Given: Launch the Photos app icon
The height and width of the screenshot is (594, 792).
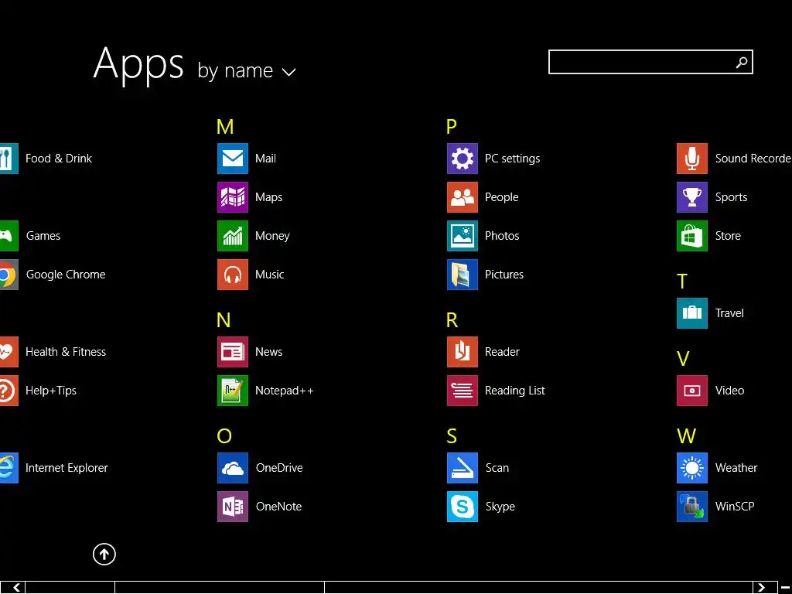Looking at the screenshot, I should click(463, 236).
